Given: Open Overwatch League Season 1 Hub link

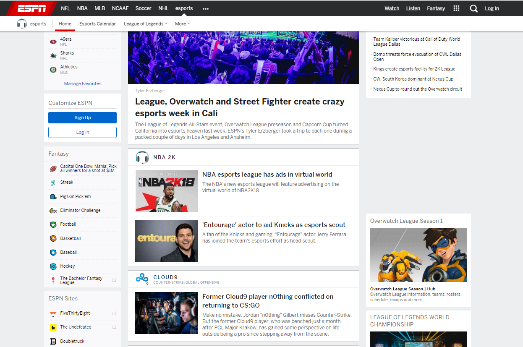Looking at the screenshot, I should (x=403, y=289).
